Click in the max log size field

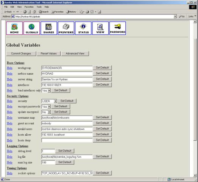click(48, 162)
